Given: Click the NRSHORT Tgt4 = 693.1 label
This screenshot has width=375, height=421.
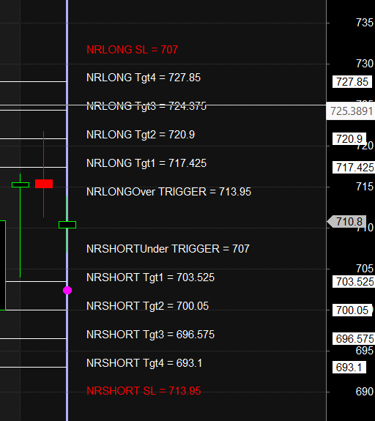Looking at the screenshot, I should 144,363.
